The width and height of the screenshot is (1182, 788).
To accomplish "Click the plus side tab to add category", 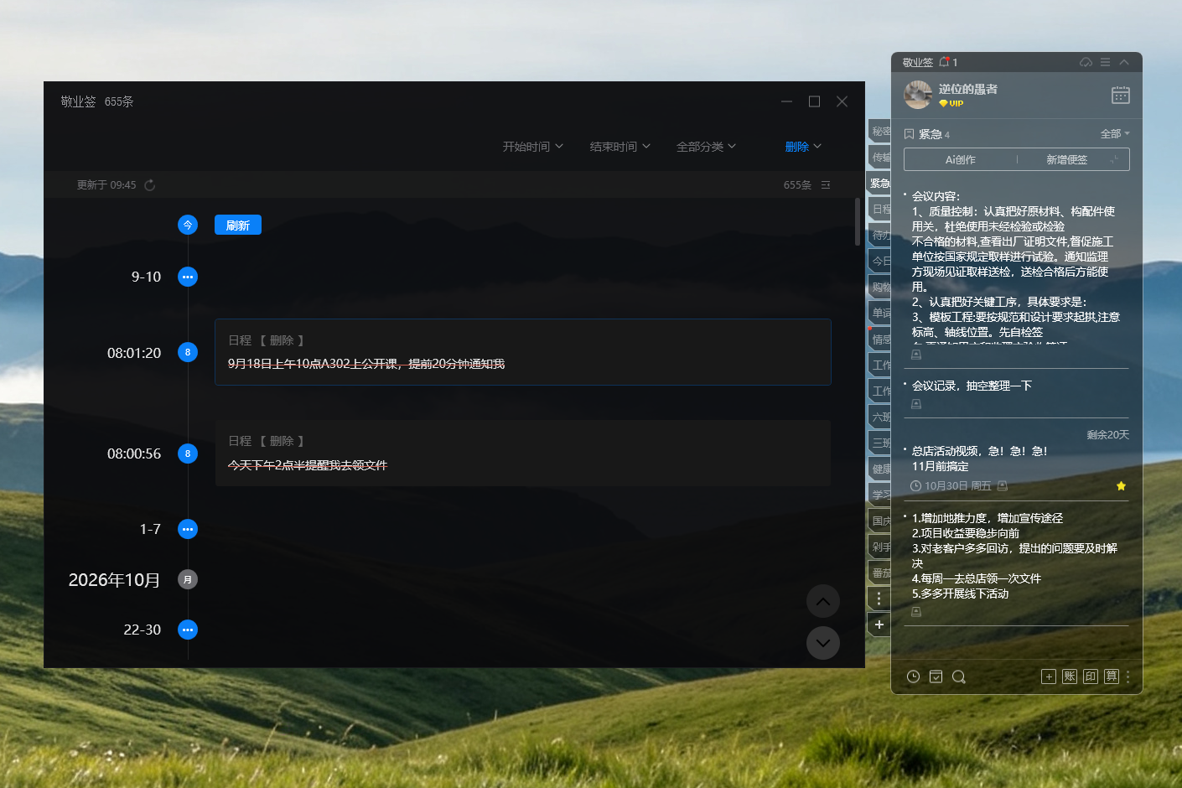I will click(879, 625).
